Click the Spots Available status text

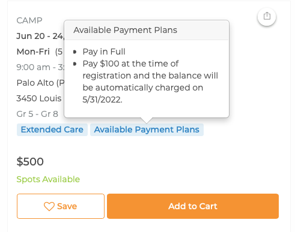(x=48, y=179)
